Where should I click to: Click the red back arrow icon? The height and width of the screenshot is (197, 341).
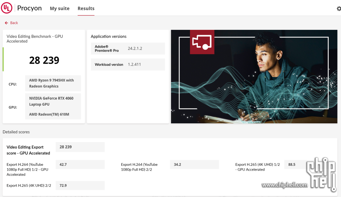click(6, 23)
